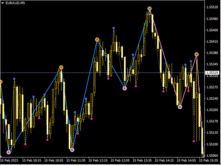Click the 15 Feb 12:15 time label
Viewport: 221px width, 165px height.
(x=98, y=160)
